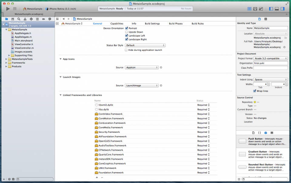Open the Project Format dropdown
Viewport: 291px width, 183px height.
coord(271,58)
